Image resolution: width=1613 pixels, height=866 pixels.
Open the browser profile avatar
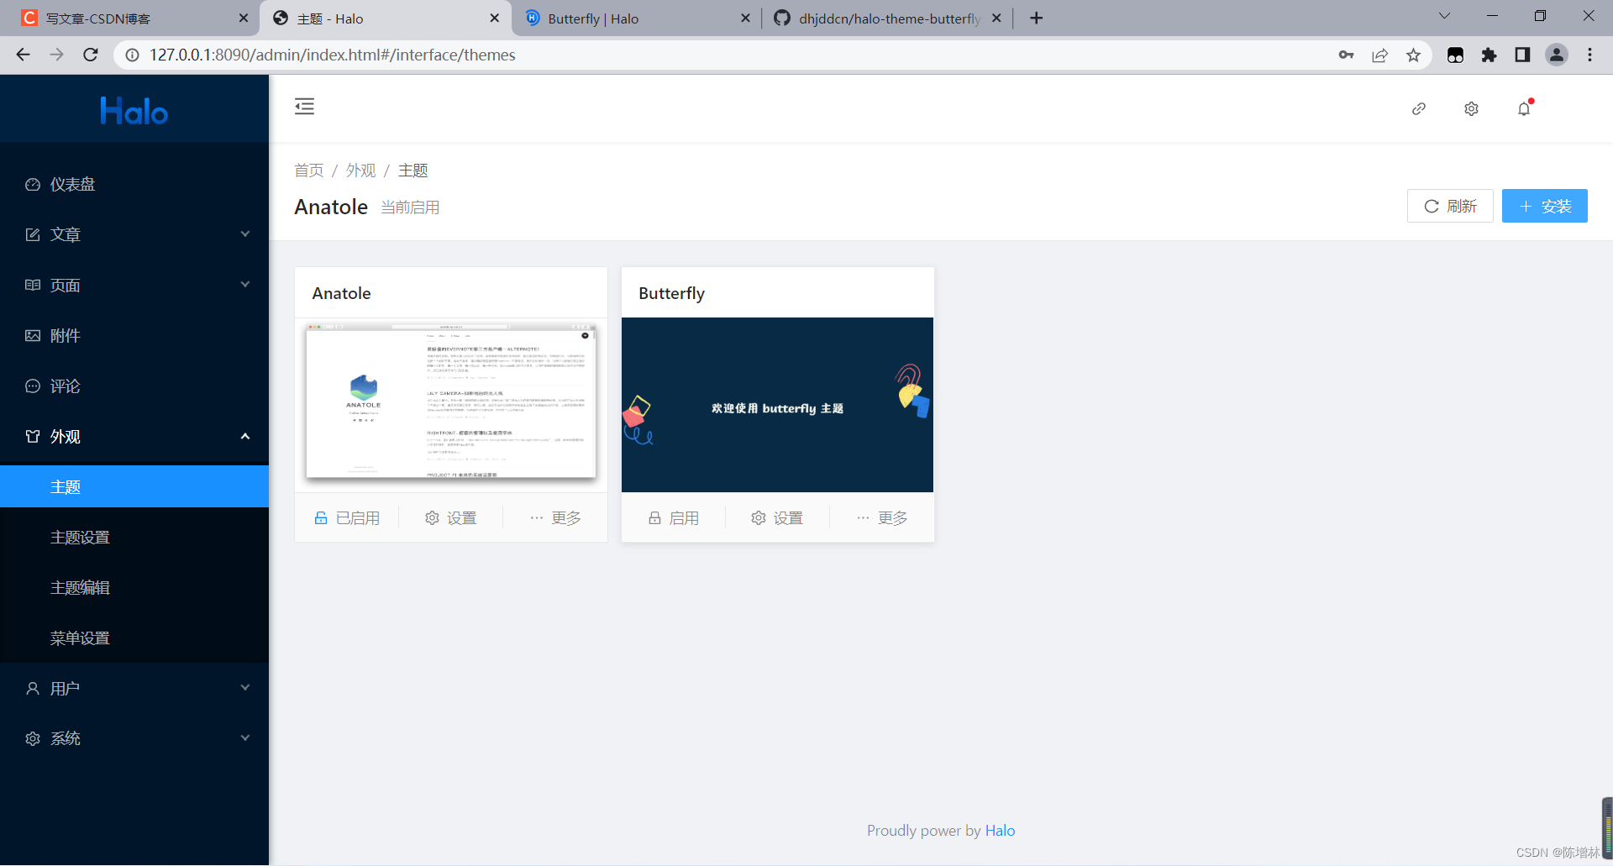coord(1557,55)
